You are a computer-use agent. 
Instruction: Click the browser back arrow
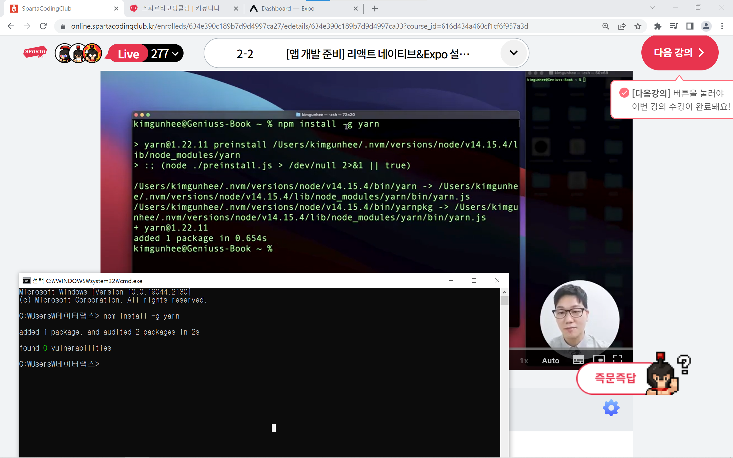point(11,26)
